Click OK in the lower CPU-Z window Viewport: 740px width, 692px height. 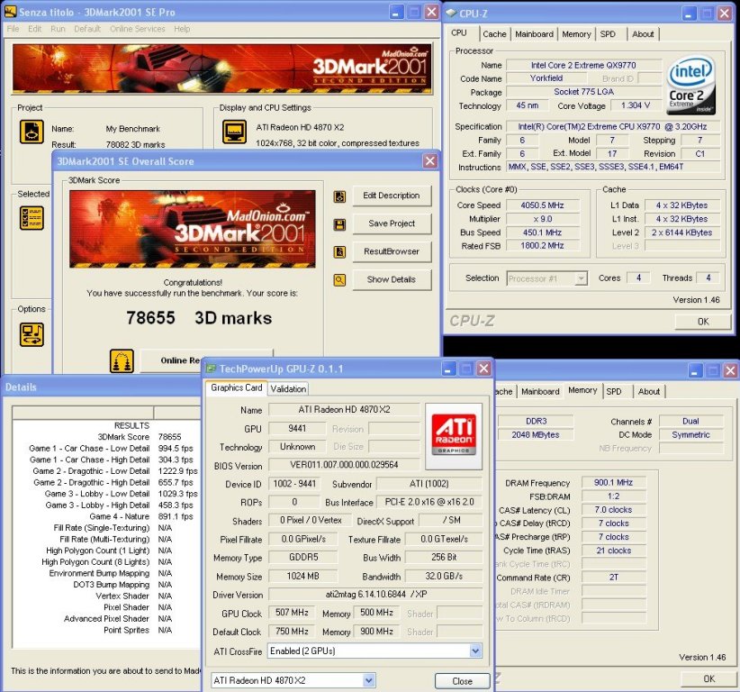coord(709,678)
